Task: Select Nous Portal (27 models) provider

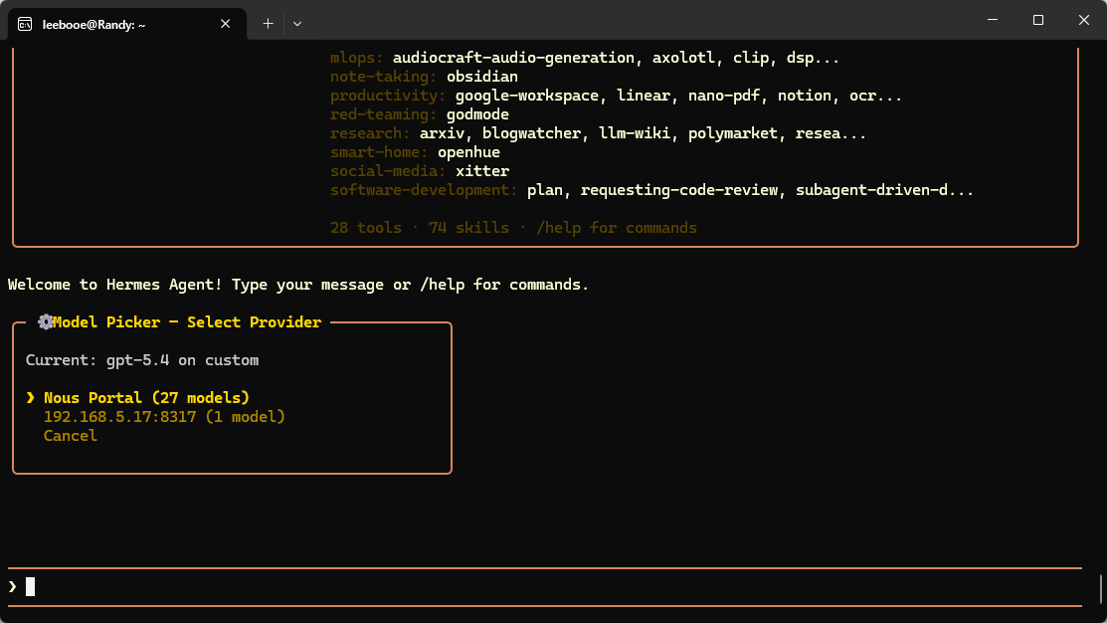Action: pyautogui.click(x=147, y=398)
